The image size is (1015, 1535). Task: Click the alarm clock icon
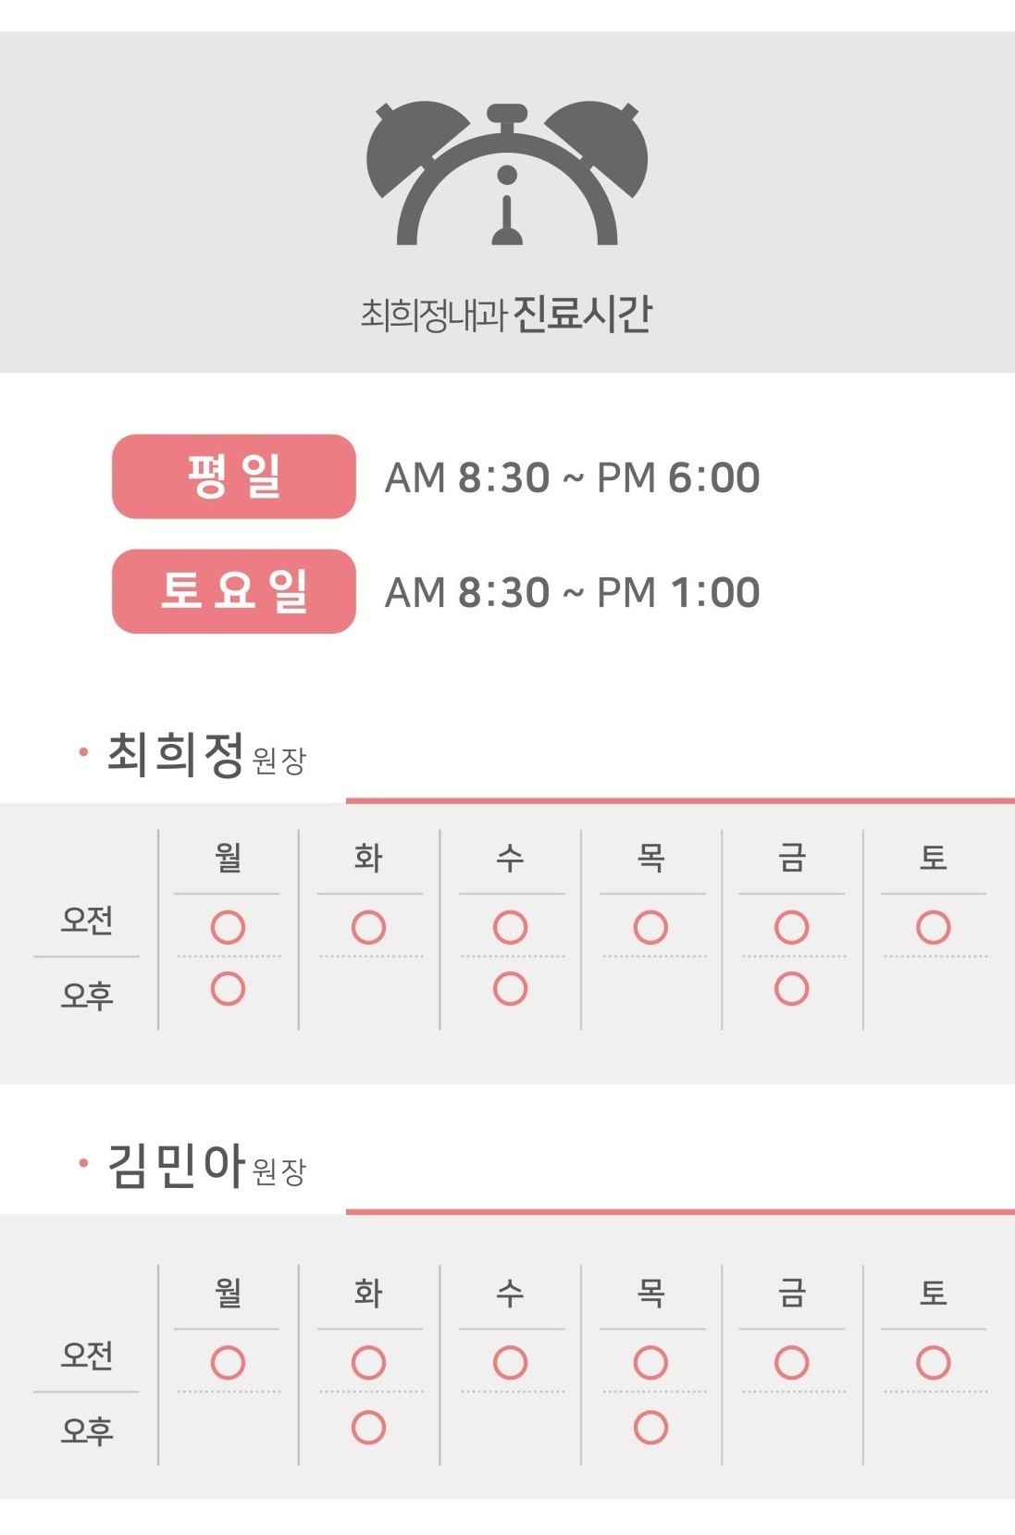click(x=507, y=173)
